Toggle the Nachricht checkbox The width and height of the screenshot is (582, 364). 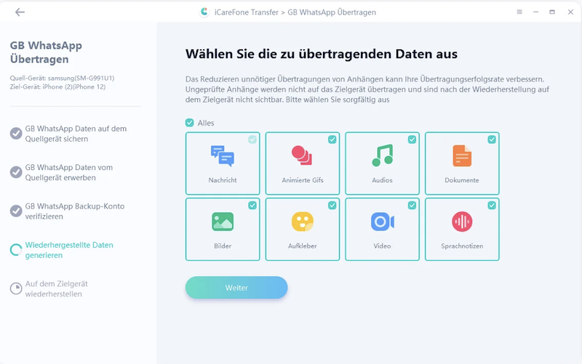252,139
